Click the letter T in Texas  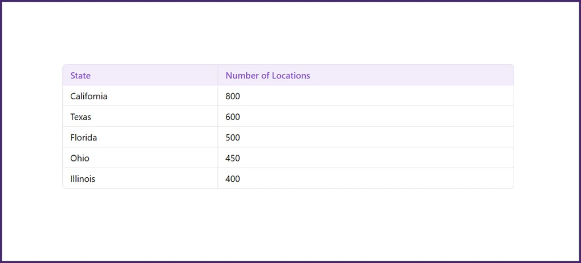click(x=72, y=117)
